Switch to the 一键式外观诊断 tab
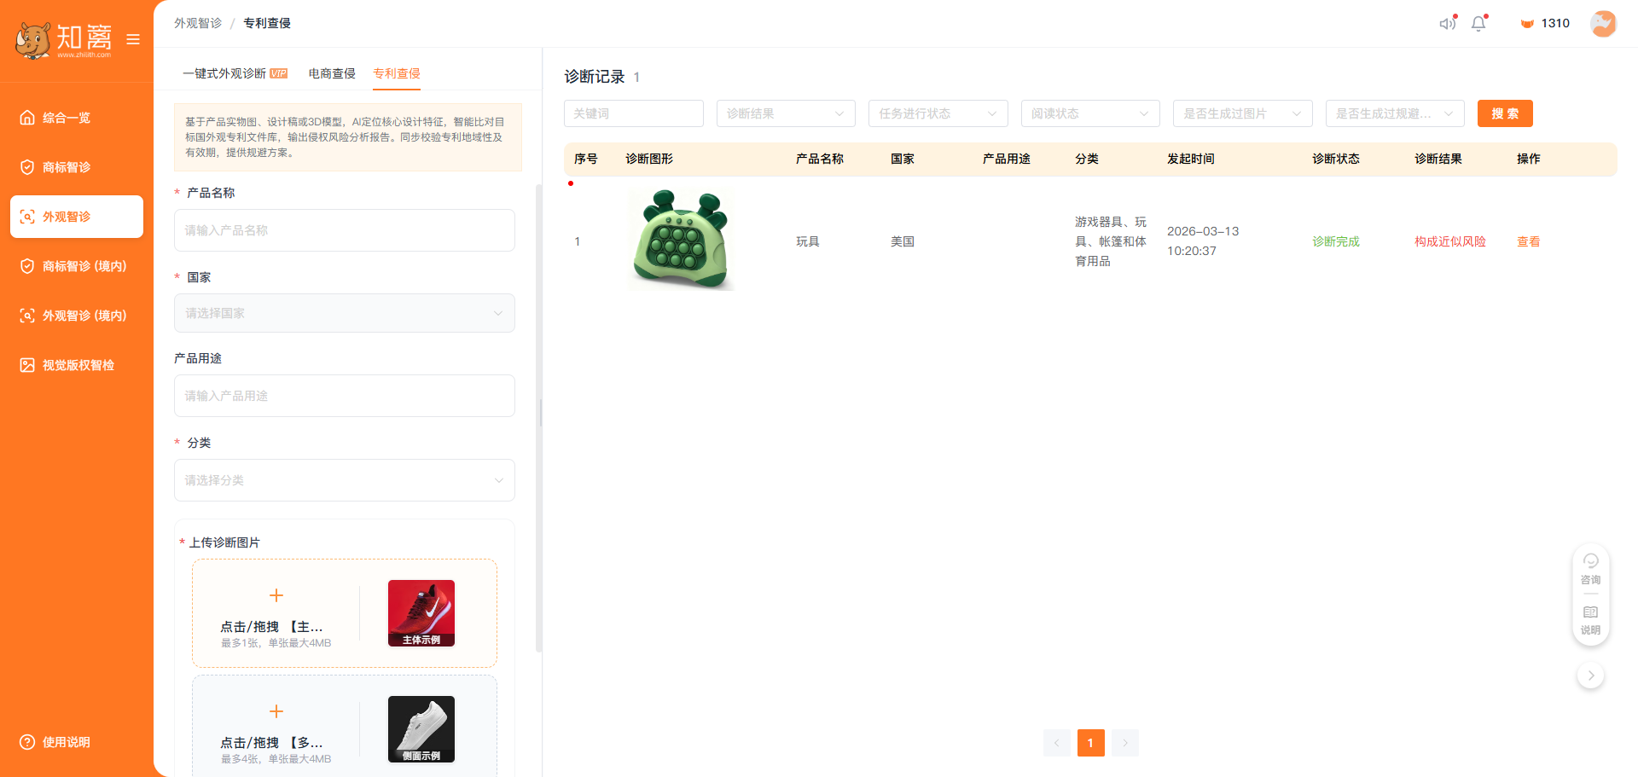 click(235, 73)
